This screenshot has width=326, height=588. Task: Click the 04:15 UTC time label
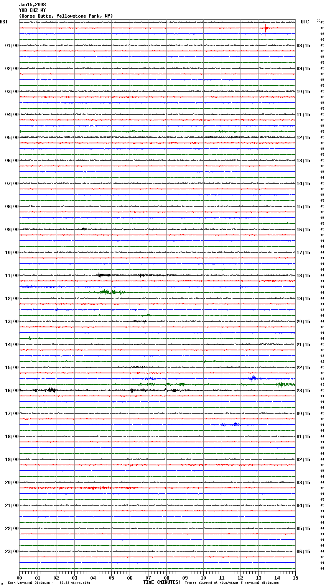303,506
